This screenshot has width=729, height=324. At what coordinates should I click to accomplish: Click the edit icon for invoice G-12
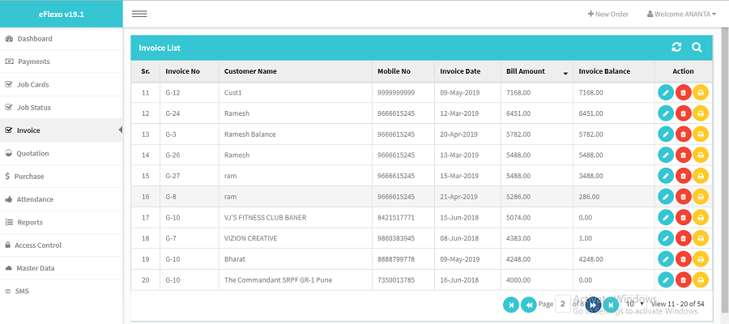click(665, 92)
